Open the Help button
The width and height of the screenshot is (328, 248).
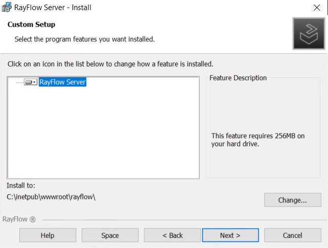point(48,235)
